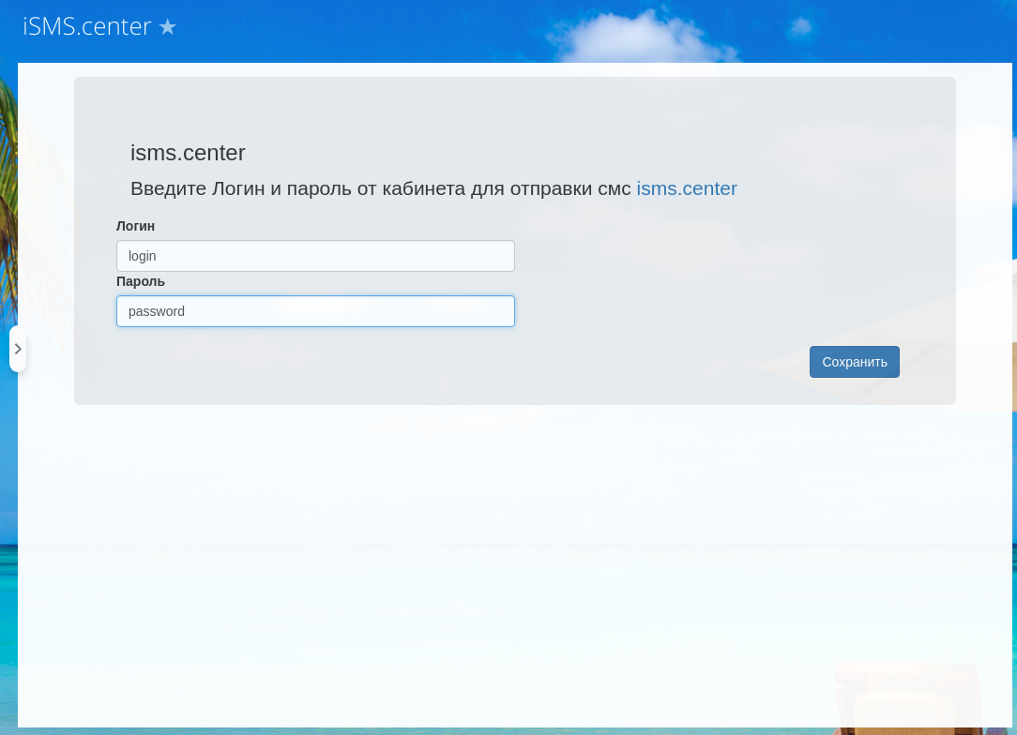1017x735 pixels.
Task: Open the blue isms.center link
Action: click(686, 188)
